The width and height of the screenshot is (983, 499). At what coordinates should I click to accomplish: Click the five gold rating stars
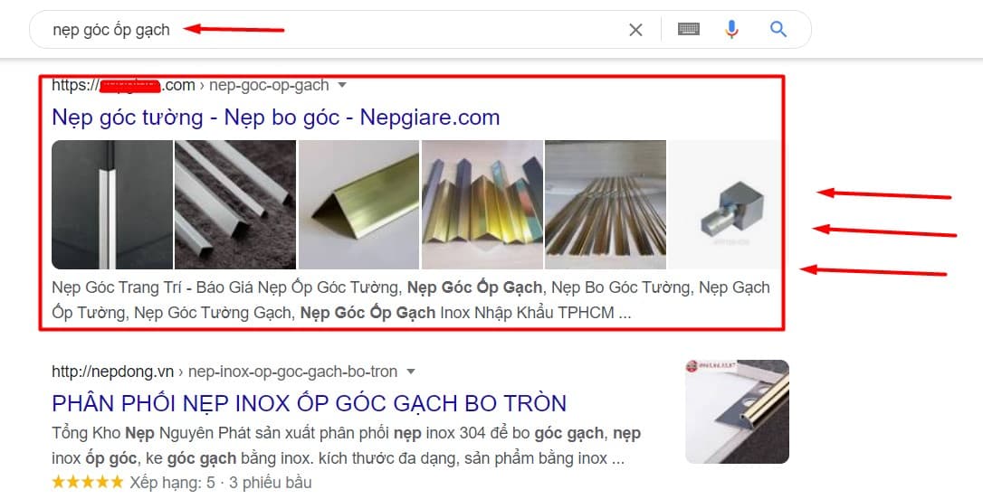[x=87, y=483]
